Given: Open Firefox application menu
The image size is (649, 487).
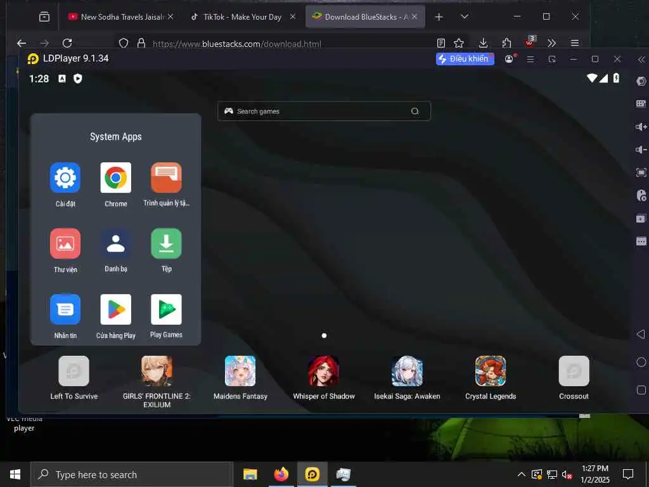Looking at the screenshot, I should 574,43.
